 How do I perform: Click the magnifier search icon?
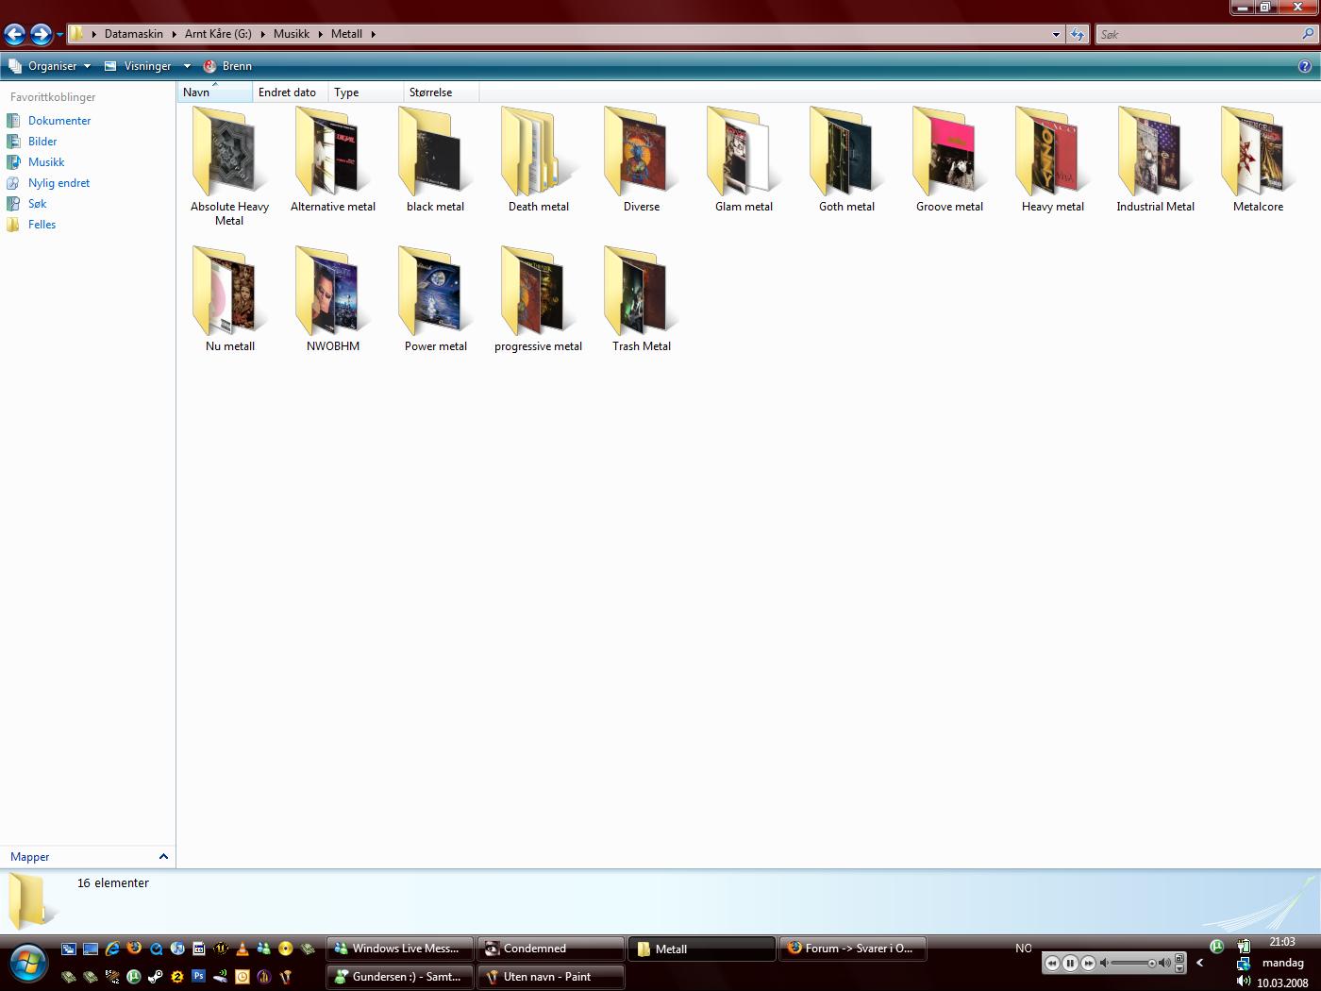[1308, 34]
